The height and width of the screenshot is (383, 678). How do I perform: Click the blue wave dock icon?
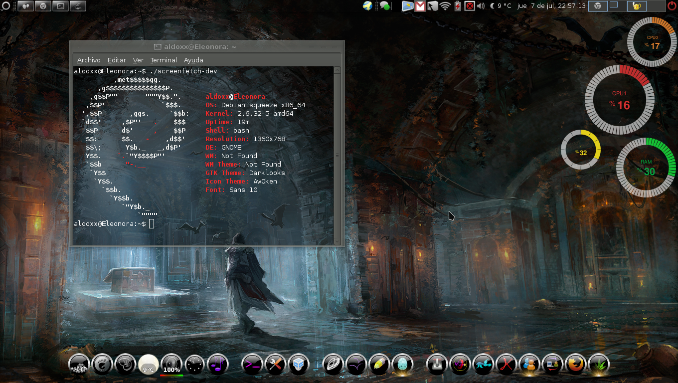[483, 365]
